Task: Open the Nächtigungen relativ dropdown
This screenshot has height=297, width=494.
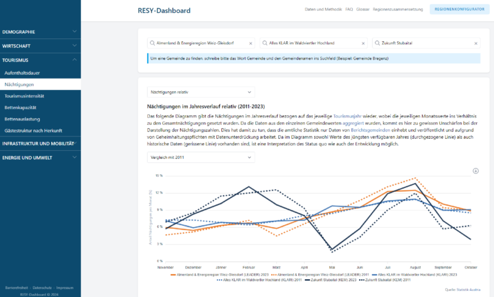Action: [200, 91]
